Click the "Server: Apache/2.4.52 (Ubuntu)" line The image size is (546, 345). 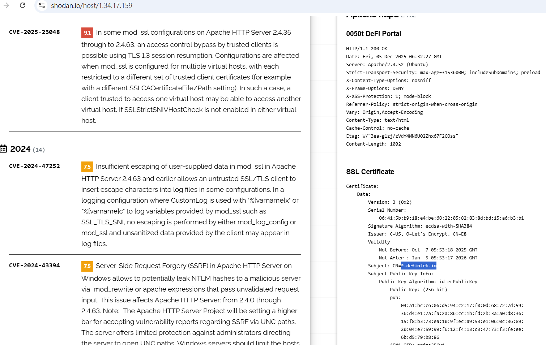[387, 65]
